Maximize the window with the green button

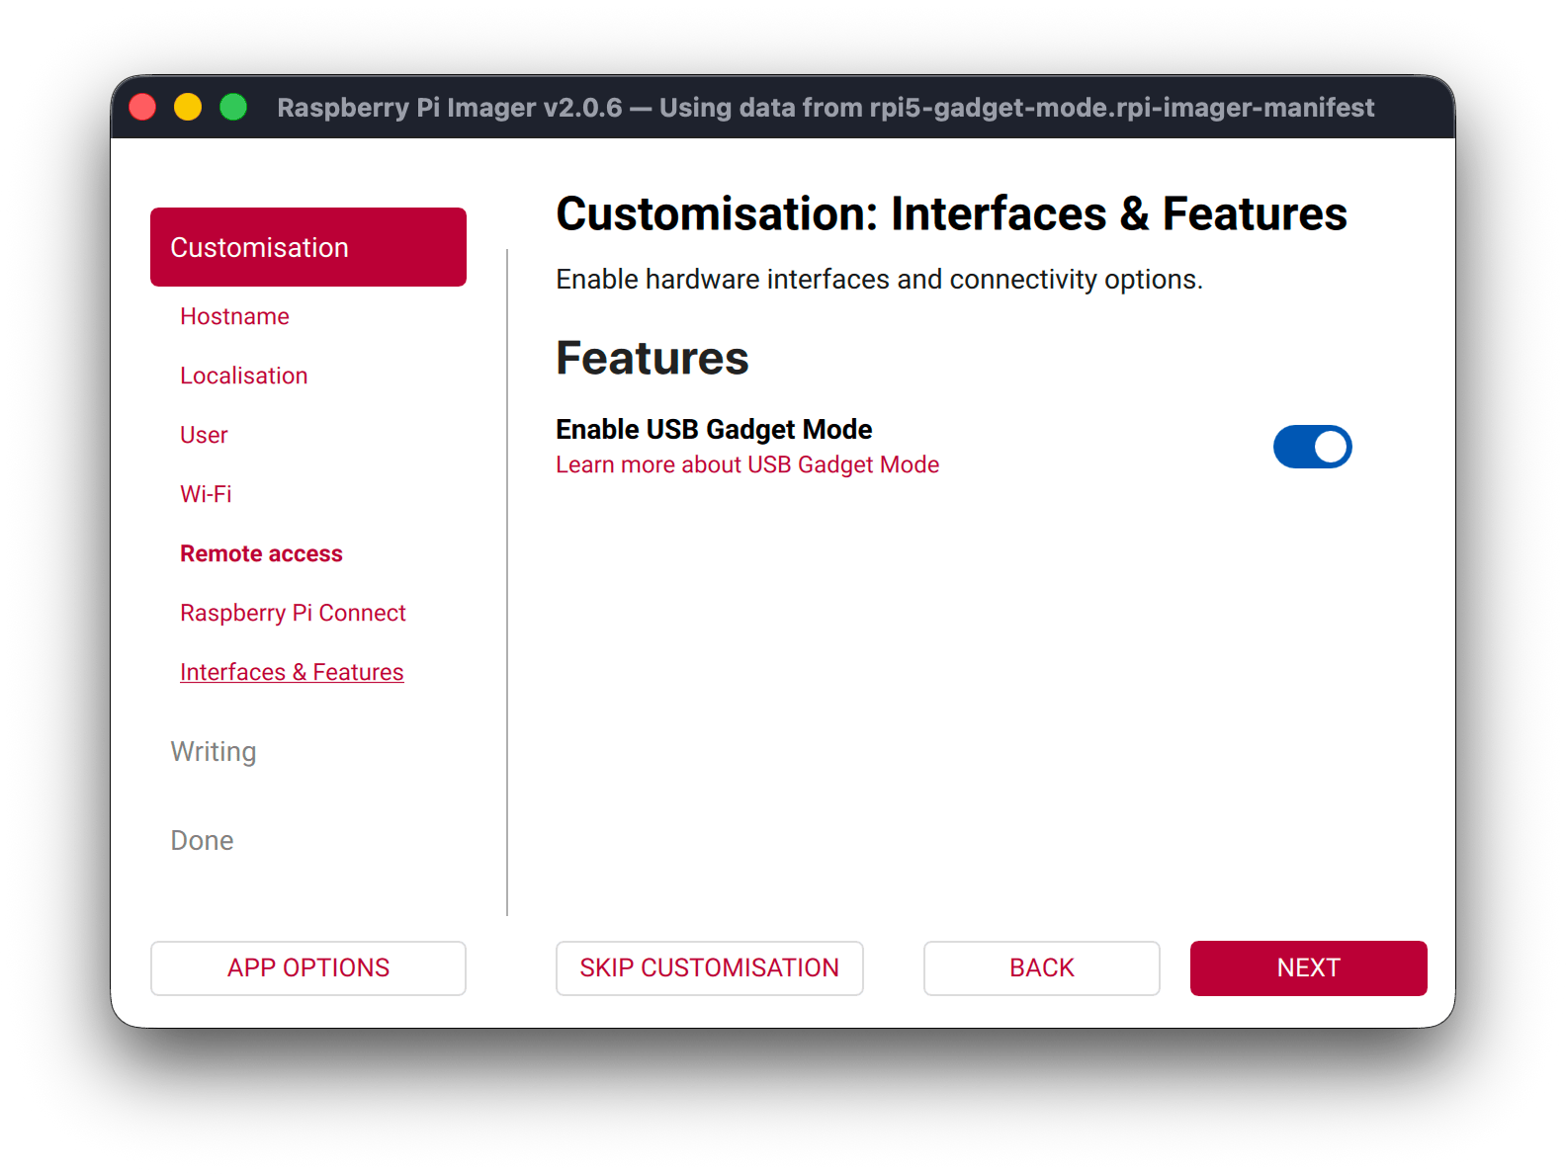coord(233,107)
